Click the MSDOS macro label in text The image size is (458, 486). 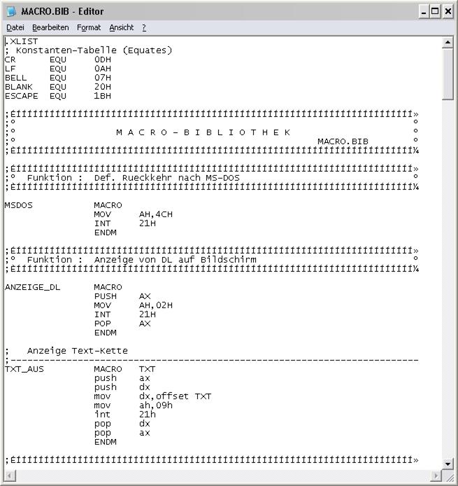point(19,205)
